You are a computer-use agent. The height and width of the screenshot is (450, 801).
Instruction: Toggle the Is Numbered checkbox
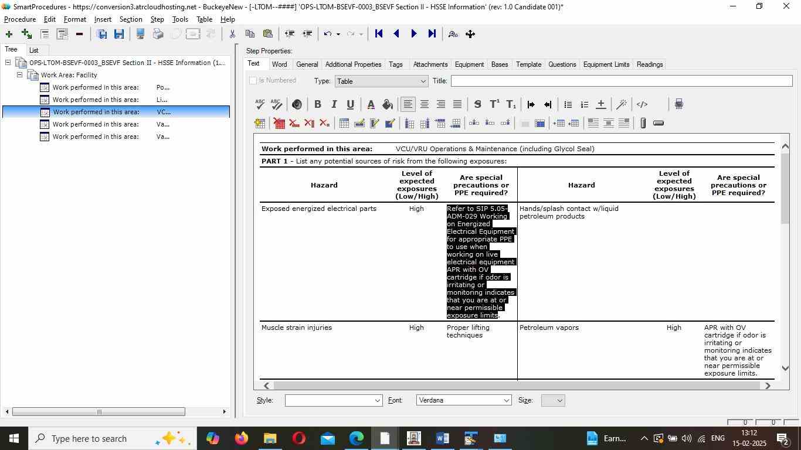[x=253, y=80]
